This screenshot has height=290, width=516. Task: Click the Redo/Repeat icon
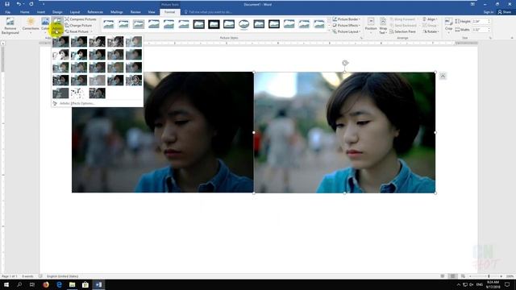tap(31, 4)
